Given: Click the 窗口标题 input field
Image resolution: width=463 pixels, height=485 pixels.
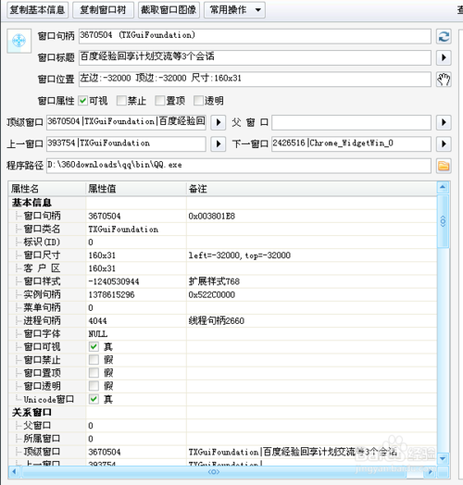Looking at the screenshot, I should tap(255, 57).
